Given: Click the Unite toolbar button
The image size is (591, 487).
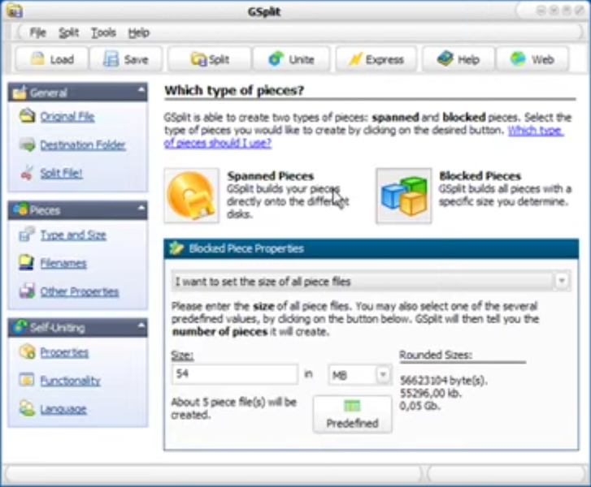Looking at the screenshot, I should pos(291,59).
